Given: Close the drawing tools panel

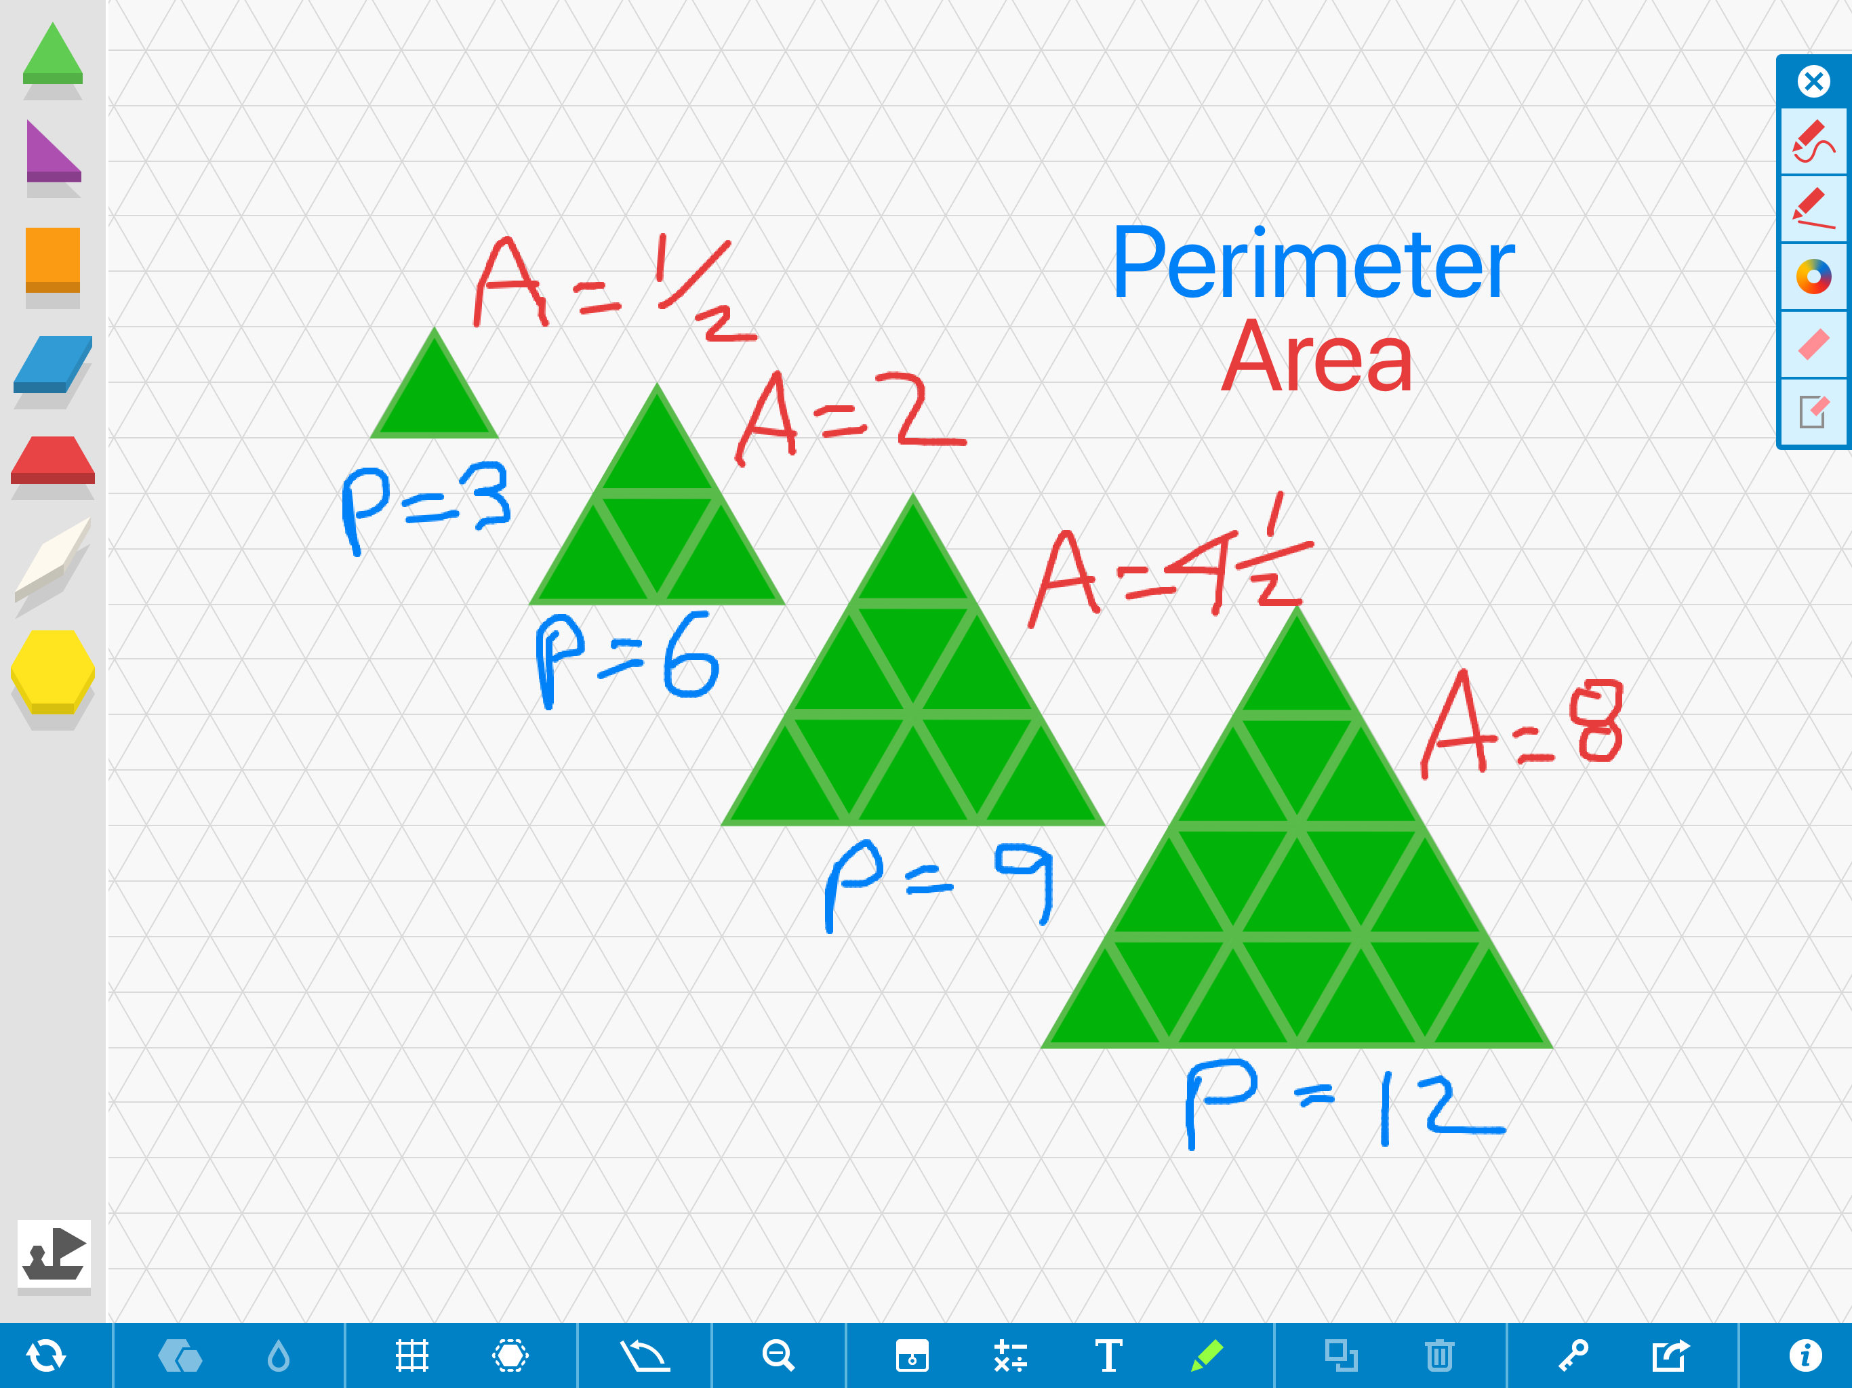Looking at the screenshot, I should coord(1813,81).
